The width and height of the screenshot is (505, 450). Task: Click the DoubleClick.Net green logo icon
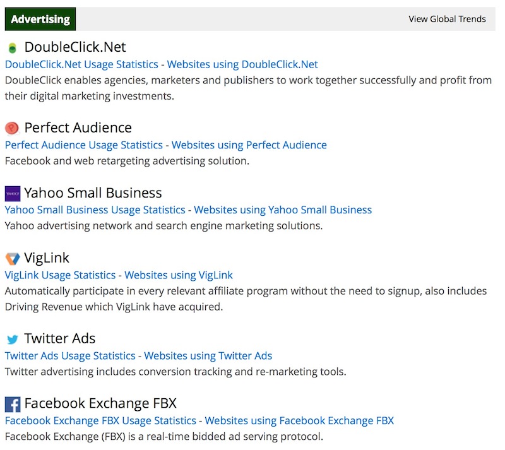pyautogui.click(x=12, y=48)
